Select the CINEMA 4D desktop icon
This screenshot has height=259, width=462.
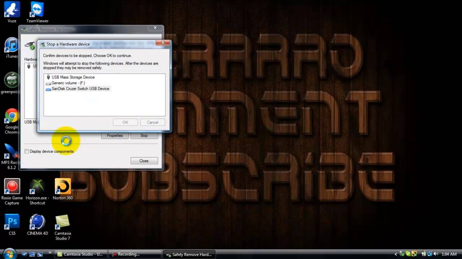click(x=37, y=225)
